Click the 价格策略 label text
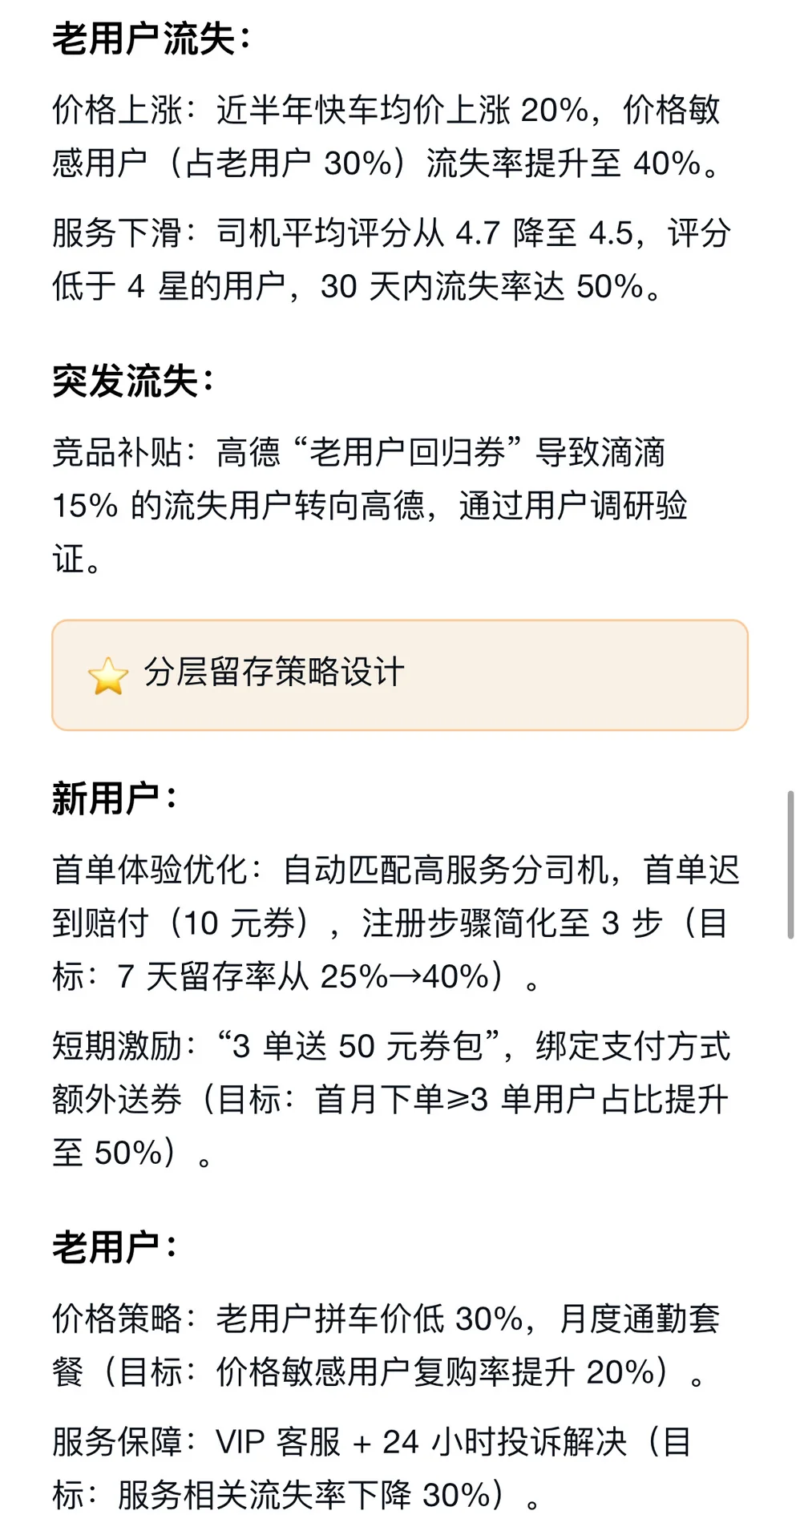 tap(118, 1319)
